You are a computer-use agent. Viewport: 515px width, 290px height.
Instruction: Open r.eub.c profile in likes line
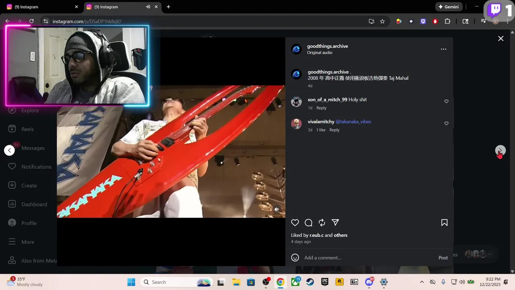tap(316, 235)
